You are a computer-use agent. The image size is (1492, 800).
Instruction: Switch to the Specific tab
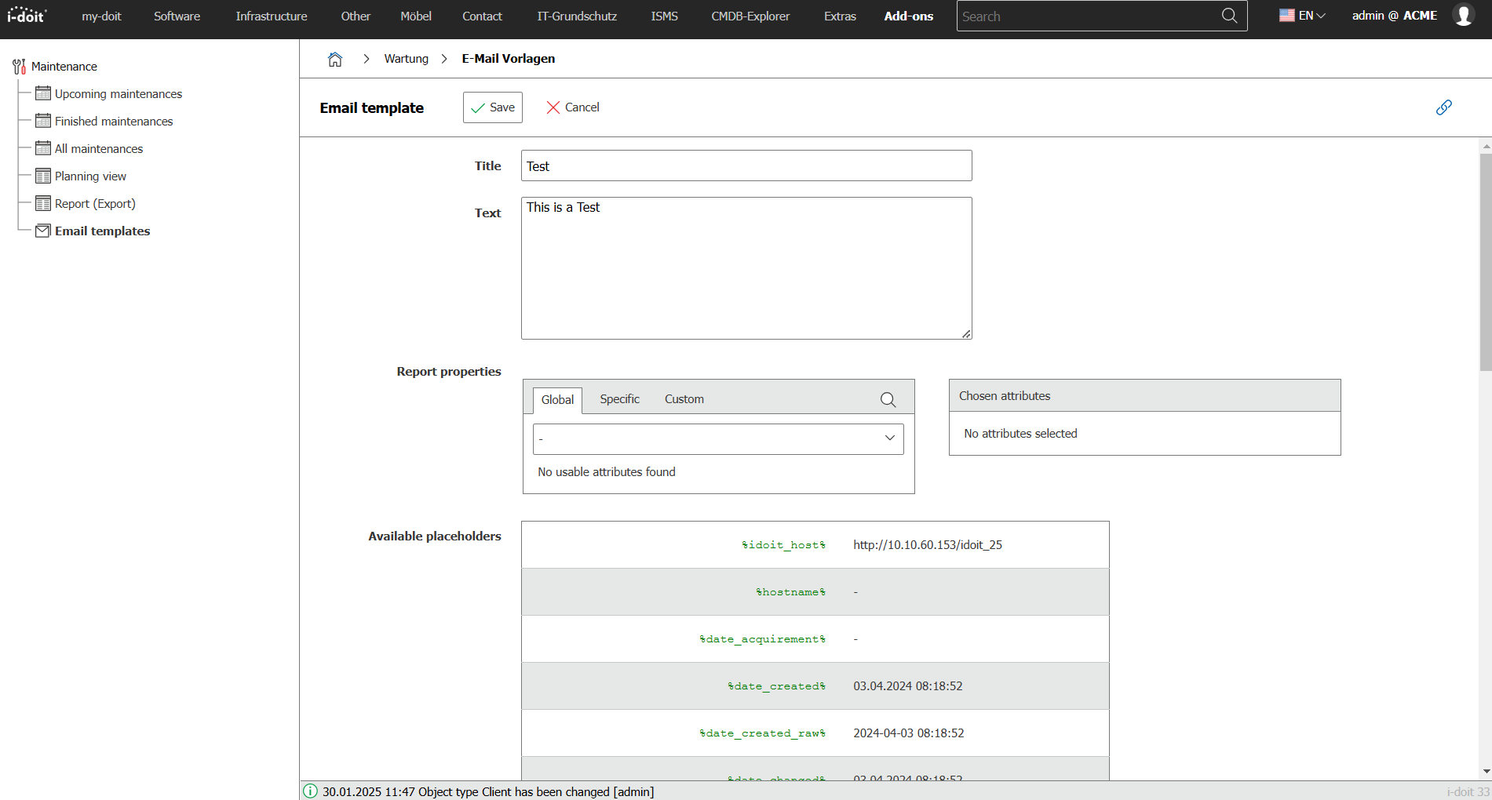coord(619,399)
